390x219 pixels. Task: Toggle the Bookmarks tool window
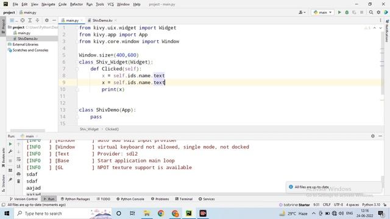pos(3,158)
